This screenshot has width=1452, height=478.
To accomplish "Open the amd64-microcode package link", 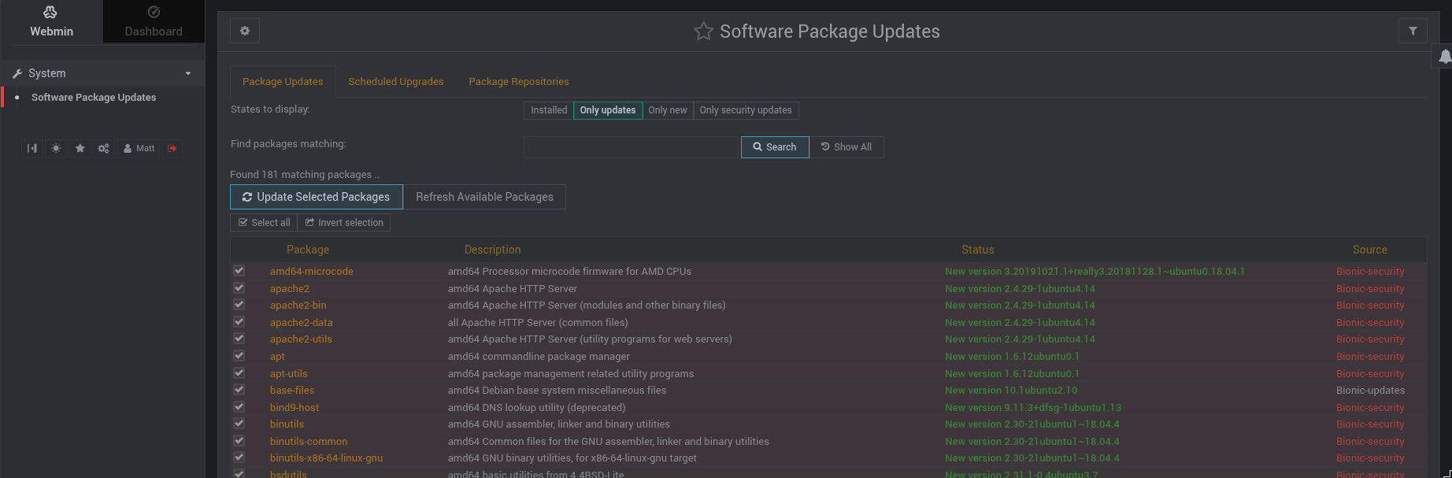I will click(312, 272).
